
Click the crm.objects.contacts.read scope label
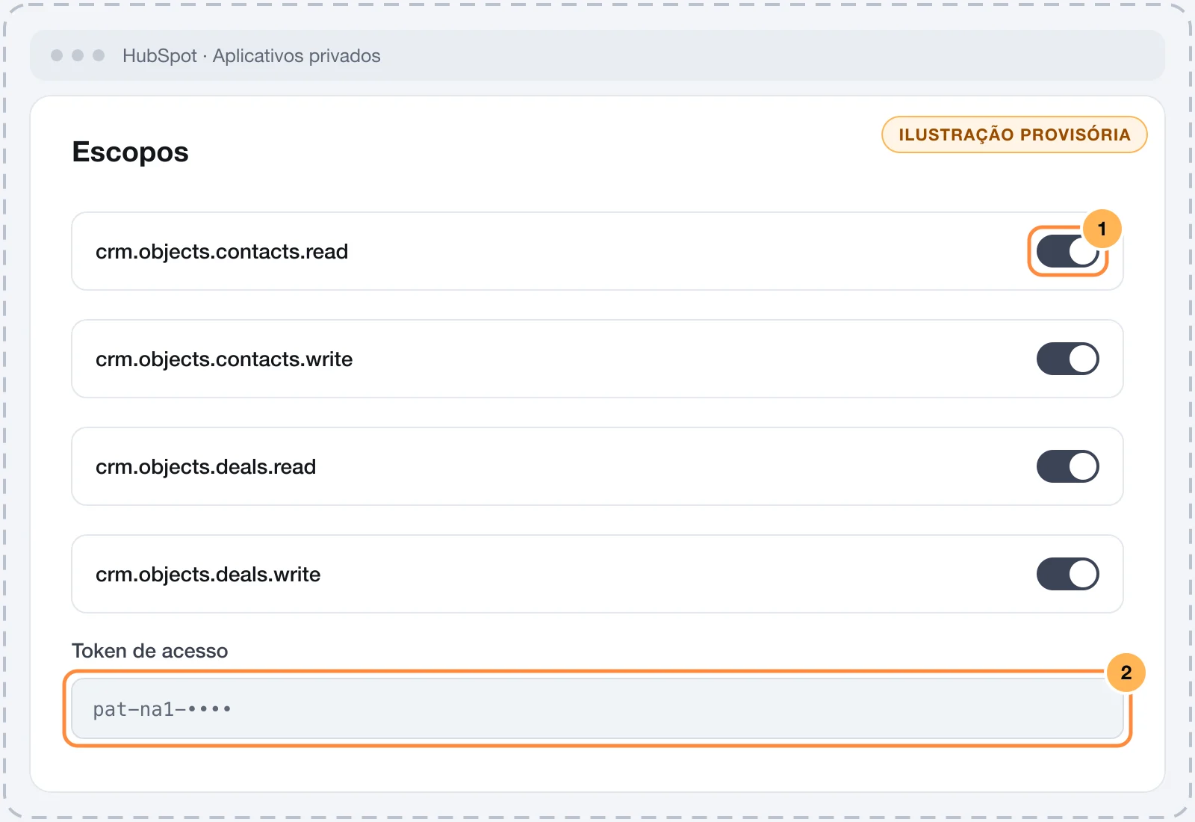click(x=222, y=252)
